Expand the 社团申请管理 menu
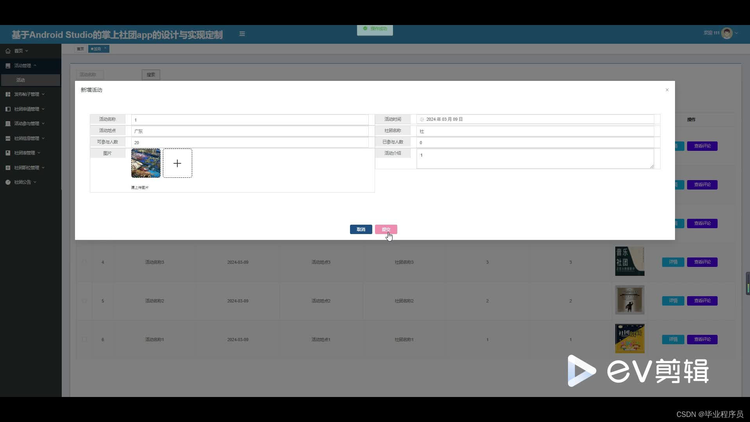This screenshot has width=750, height=422. 27,109
